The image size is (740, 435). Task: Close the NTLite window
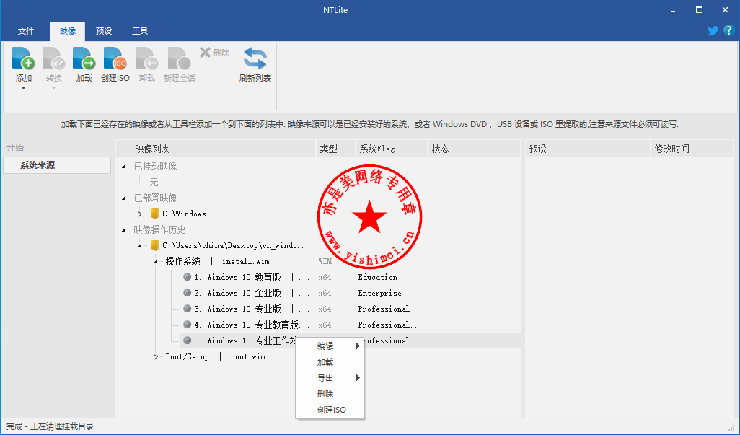click(x=726, y=10)
